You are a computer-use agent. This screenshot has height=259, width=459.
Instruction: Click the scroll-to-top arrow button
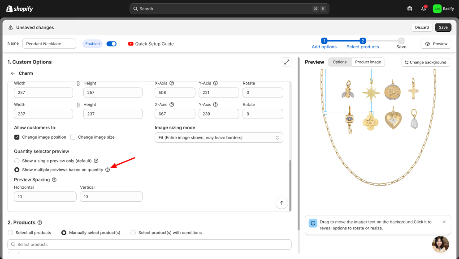(x=281, y=203)
